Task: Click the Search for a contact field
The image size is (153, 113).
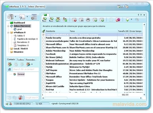Action: click(26, 69)
